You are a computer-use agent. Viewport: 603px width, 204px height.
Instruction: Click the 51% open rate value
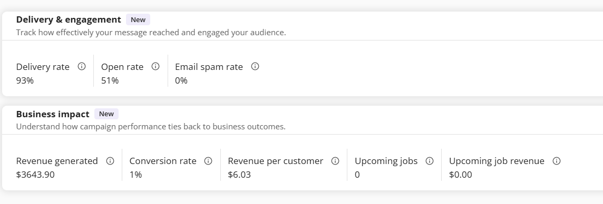[x=110, y=80]
